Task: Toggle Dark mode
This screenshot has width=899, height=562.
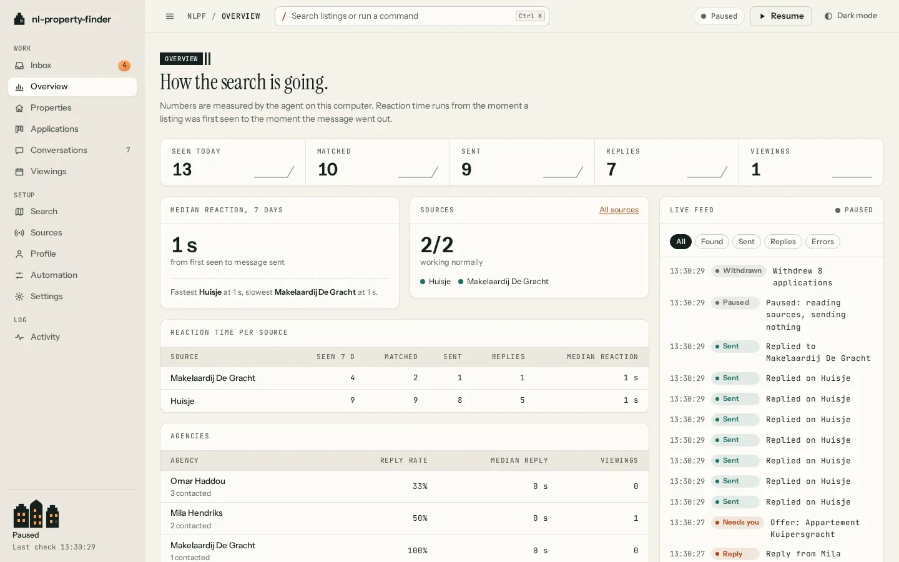Action: (x=851, y=16)
